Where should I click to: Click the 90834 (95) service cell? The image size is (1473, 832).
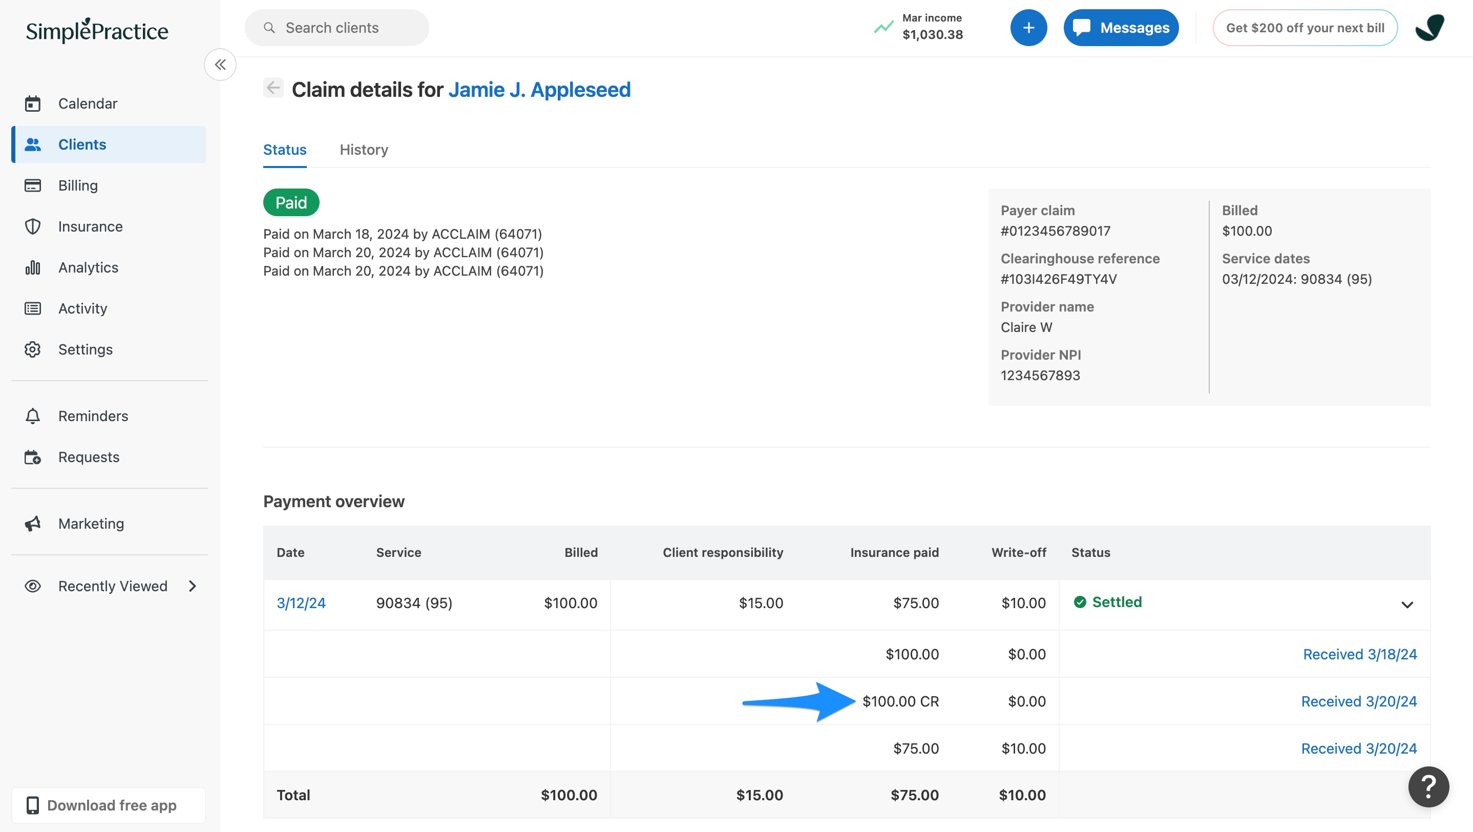click(x=414, y=602)
